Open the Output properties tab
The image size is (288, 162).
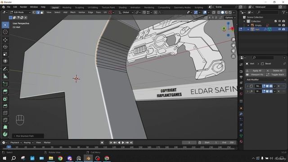click(241, 77)
